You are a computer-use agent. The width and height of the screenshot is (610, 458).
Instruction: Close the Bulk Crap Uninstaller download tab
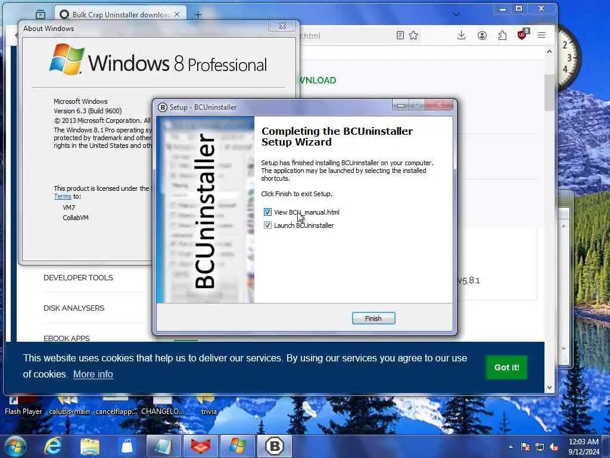pyautogui.click(x=177, y=14)
